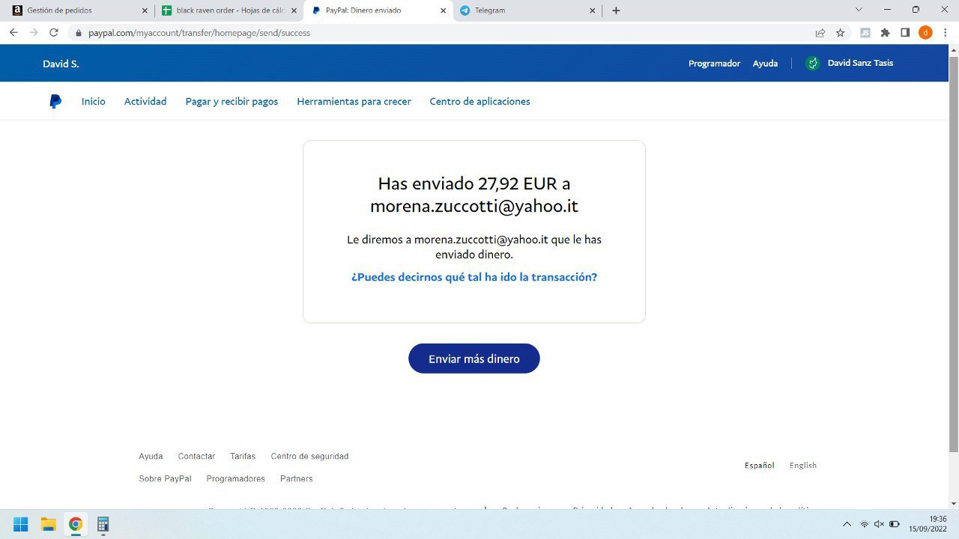Viewport: 959px width, 539px height.
Task: Bookmark this page with the star icon
Action: (841, 33)
